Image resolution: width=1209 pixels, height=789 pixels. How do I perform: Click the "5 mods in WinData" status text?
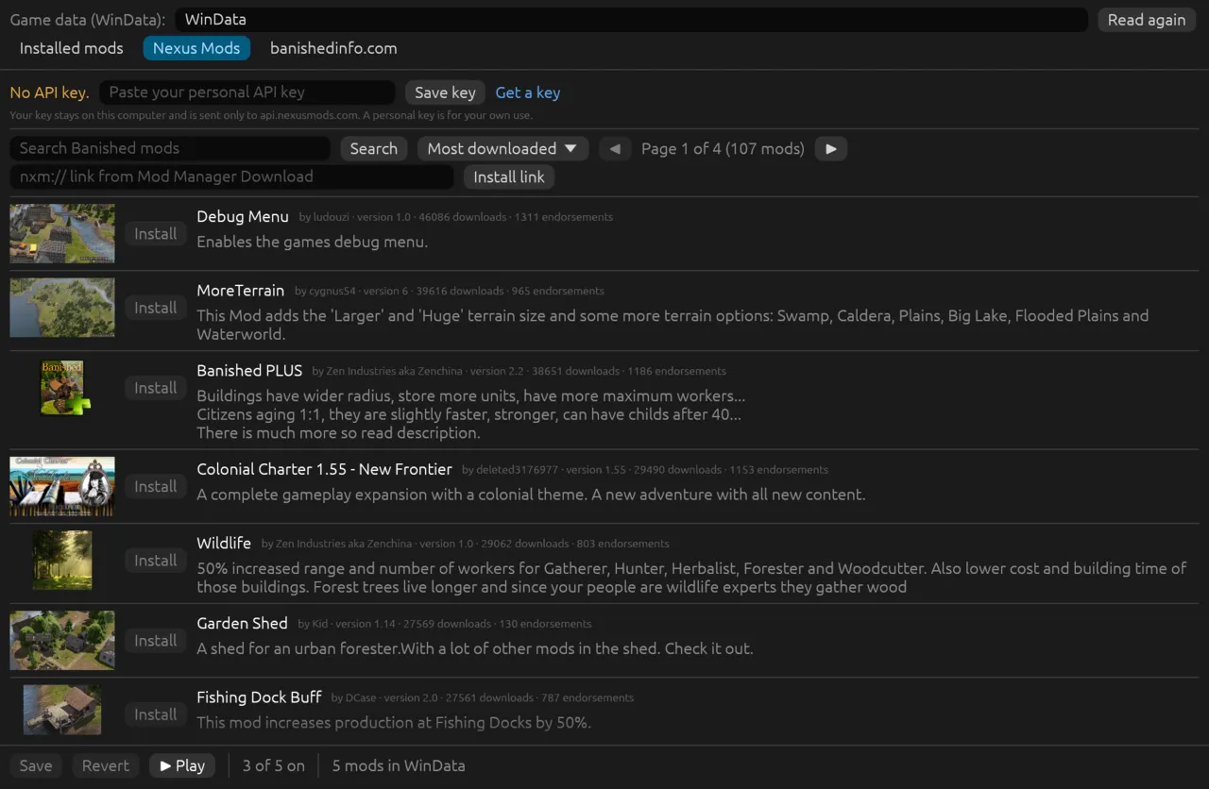pyautogui.click(x=399, y=765)
